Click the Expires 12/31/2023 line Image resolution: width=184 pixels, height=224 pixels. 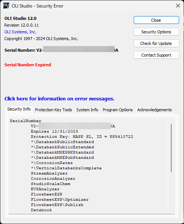(x=54, y=131)
